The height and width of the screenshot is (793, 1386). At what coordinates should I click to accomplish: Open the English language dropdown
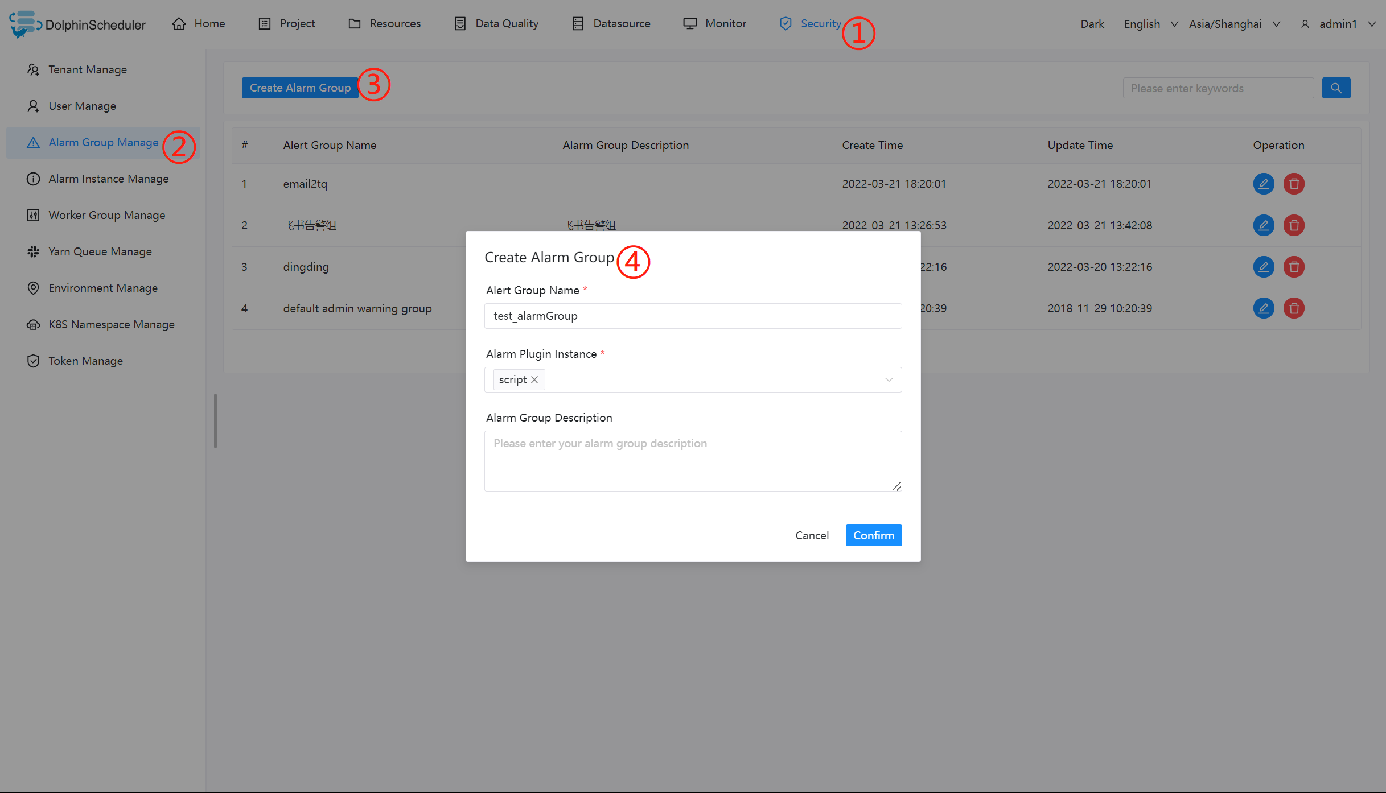point(1150,24)
